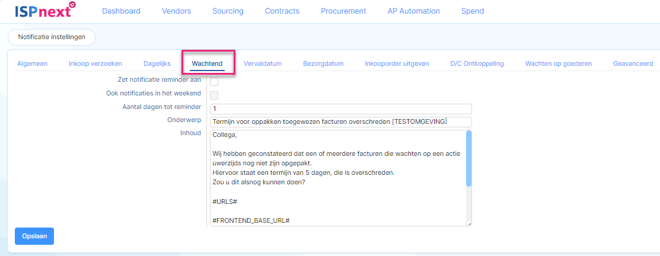This screenshot has height=256, width=660.
Task: Switch to the Algemeen tab
Action: pos(33,64)
